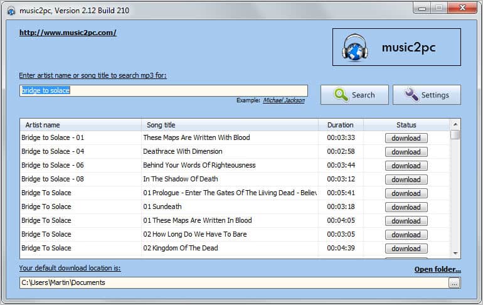Click 'Your default download location is:' label
Image resolution: width=483 pixels, height=305 pixels.
70,268
